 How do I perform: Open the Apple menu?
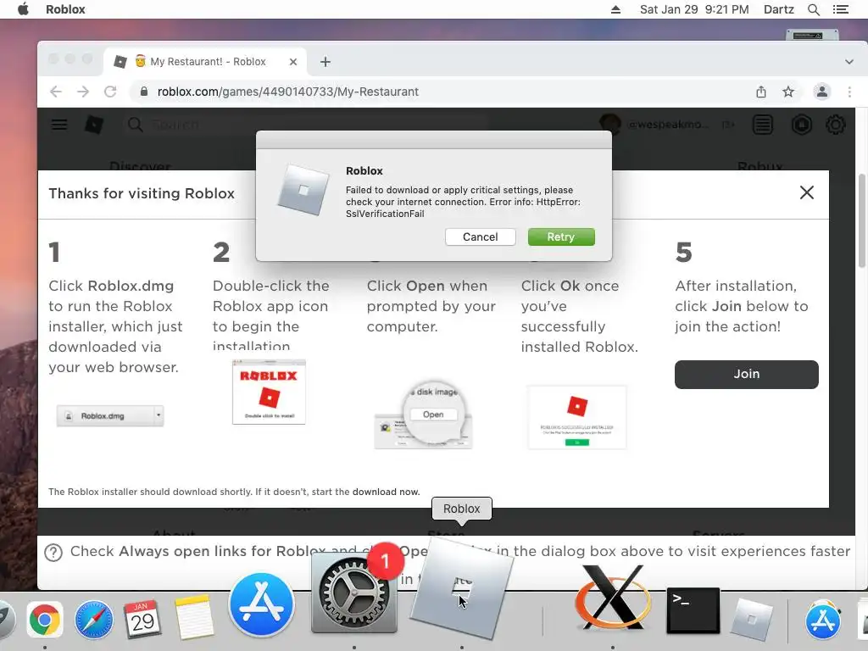click(23, 9)
